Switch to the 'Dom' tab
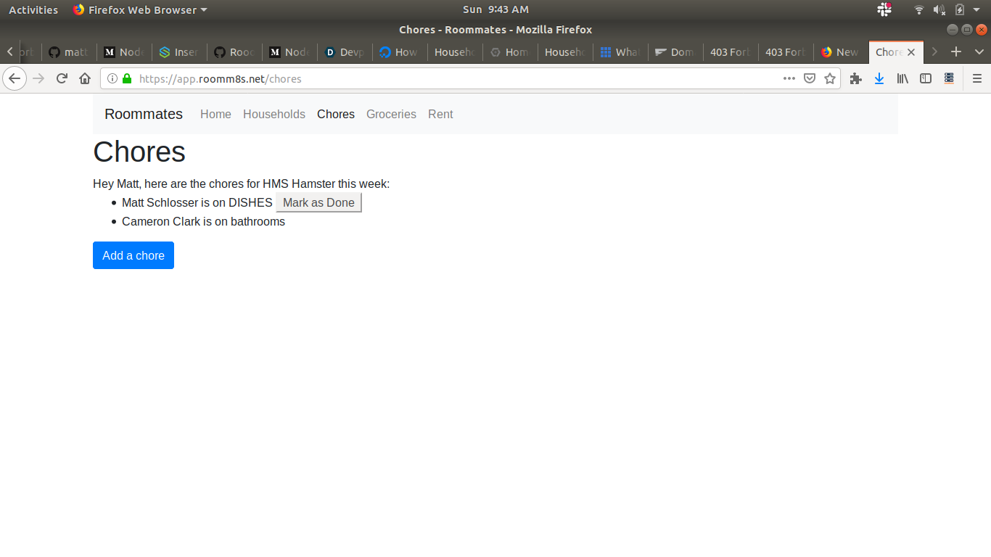 click(675, 52)
